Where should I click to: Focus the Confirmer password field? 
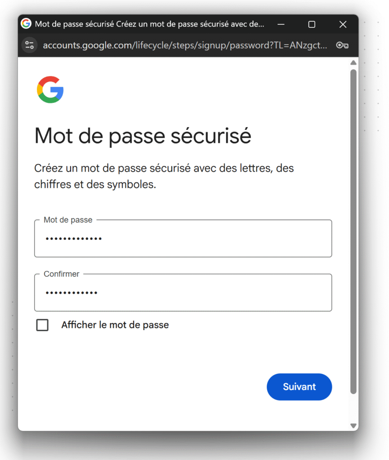point(183,292)
